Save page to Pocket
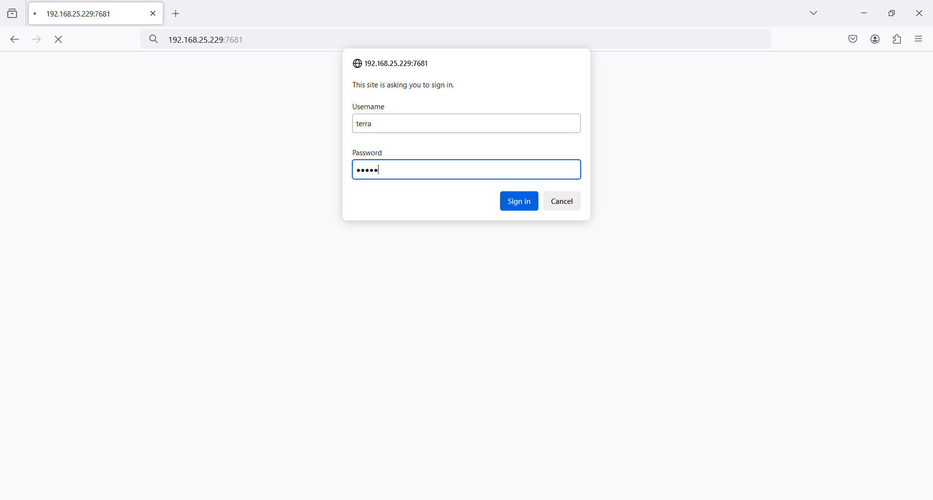This screenshot has height=500, width=933. pyautogui.click(x=853, y=39)
